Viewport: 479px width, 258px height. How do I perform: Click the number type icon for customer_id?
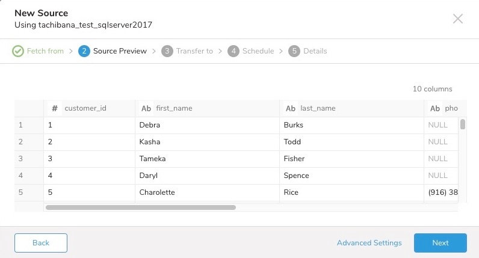pyautogui.click(x=55, y=108)
